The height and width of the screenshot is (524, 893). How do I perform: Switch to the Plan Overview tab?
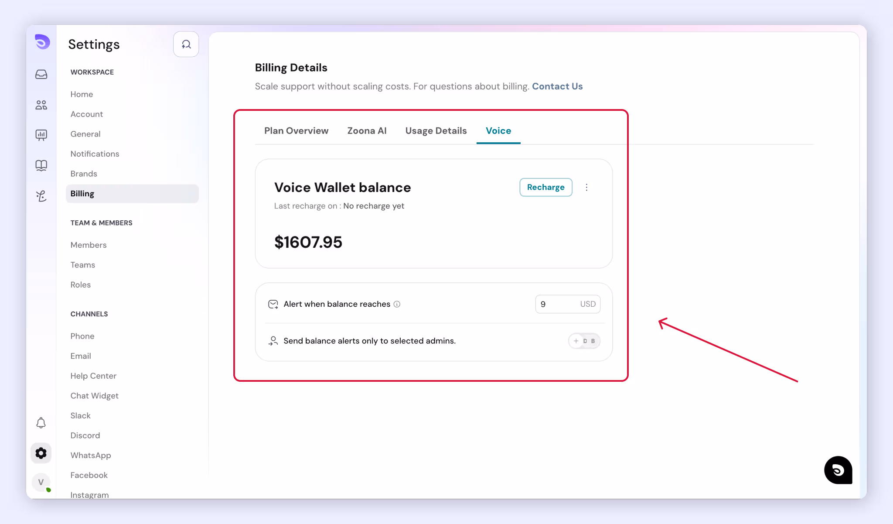297,131
